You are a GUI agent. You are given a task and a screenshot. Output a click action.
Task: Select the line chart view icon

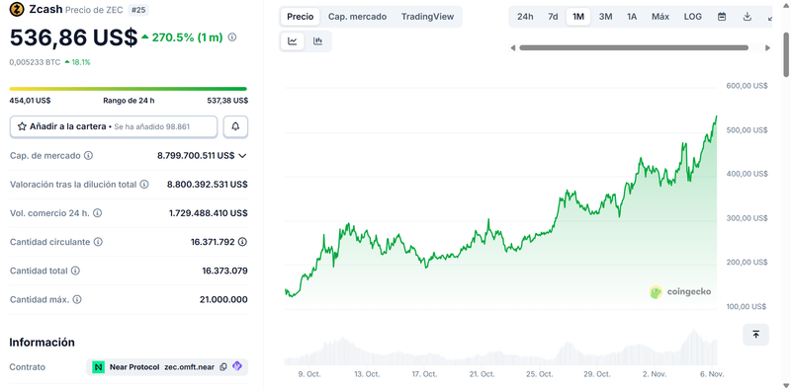pyautogui.click(x=293, y=41)
